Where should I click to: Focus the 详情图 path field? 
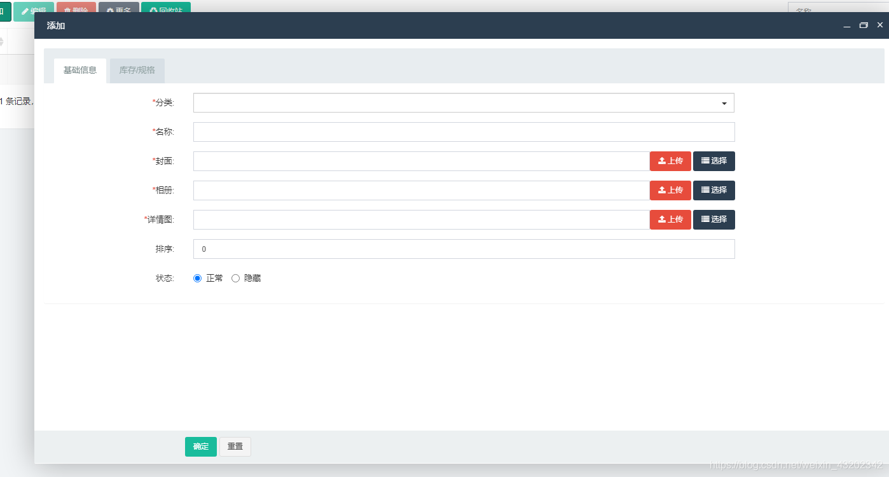pos(421,219)
